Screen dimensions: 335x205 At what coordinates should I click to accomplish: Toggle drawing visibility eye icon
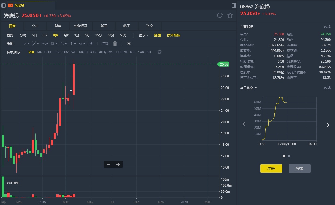coord(129,44)
